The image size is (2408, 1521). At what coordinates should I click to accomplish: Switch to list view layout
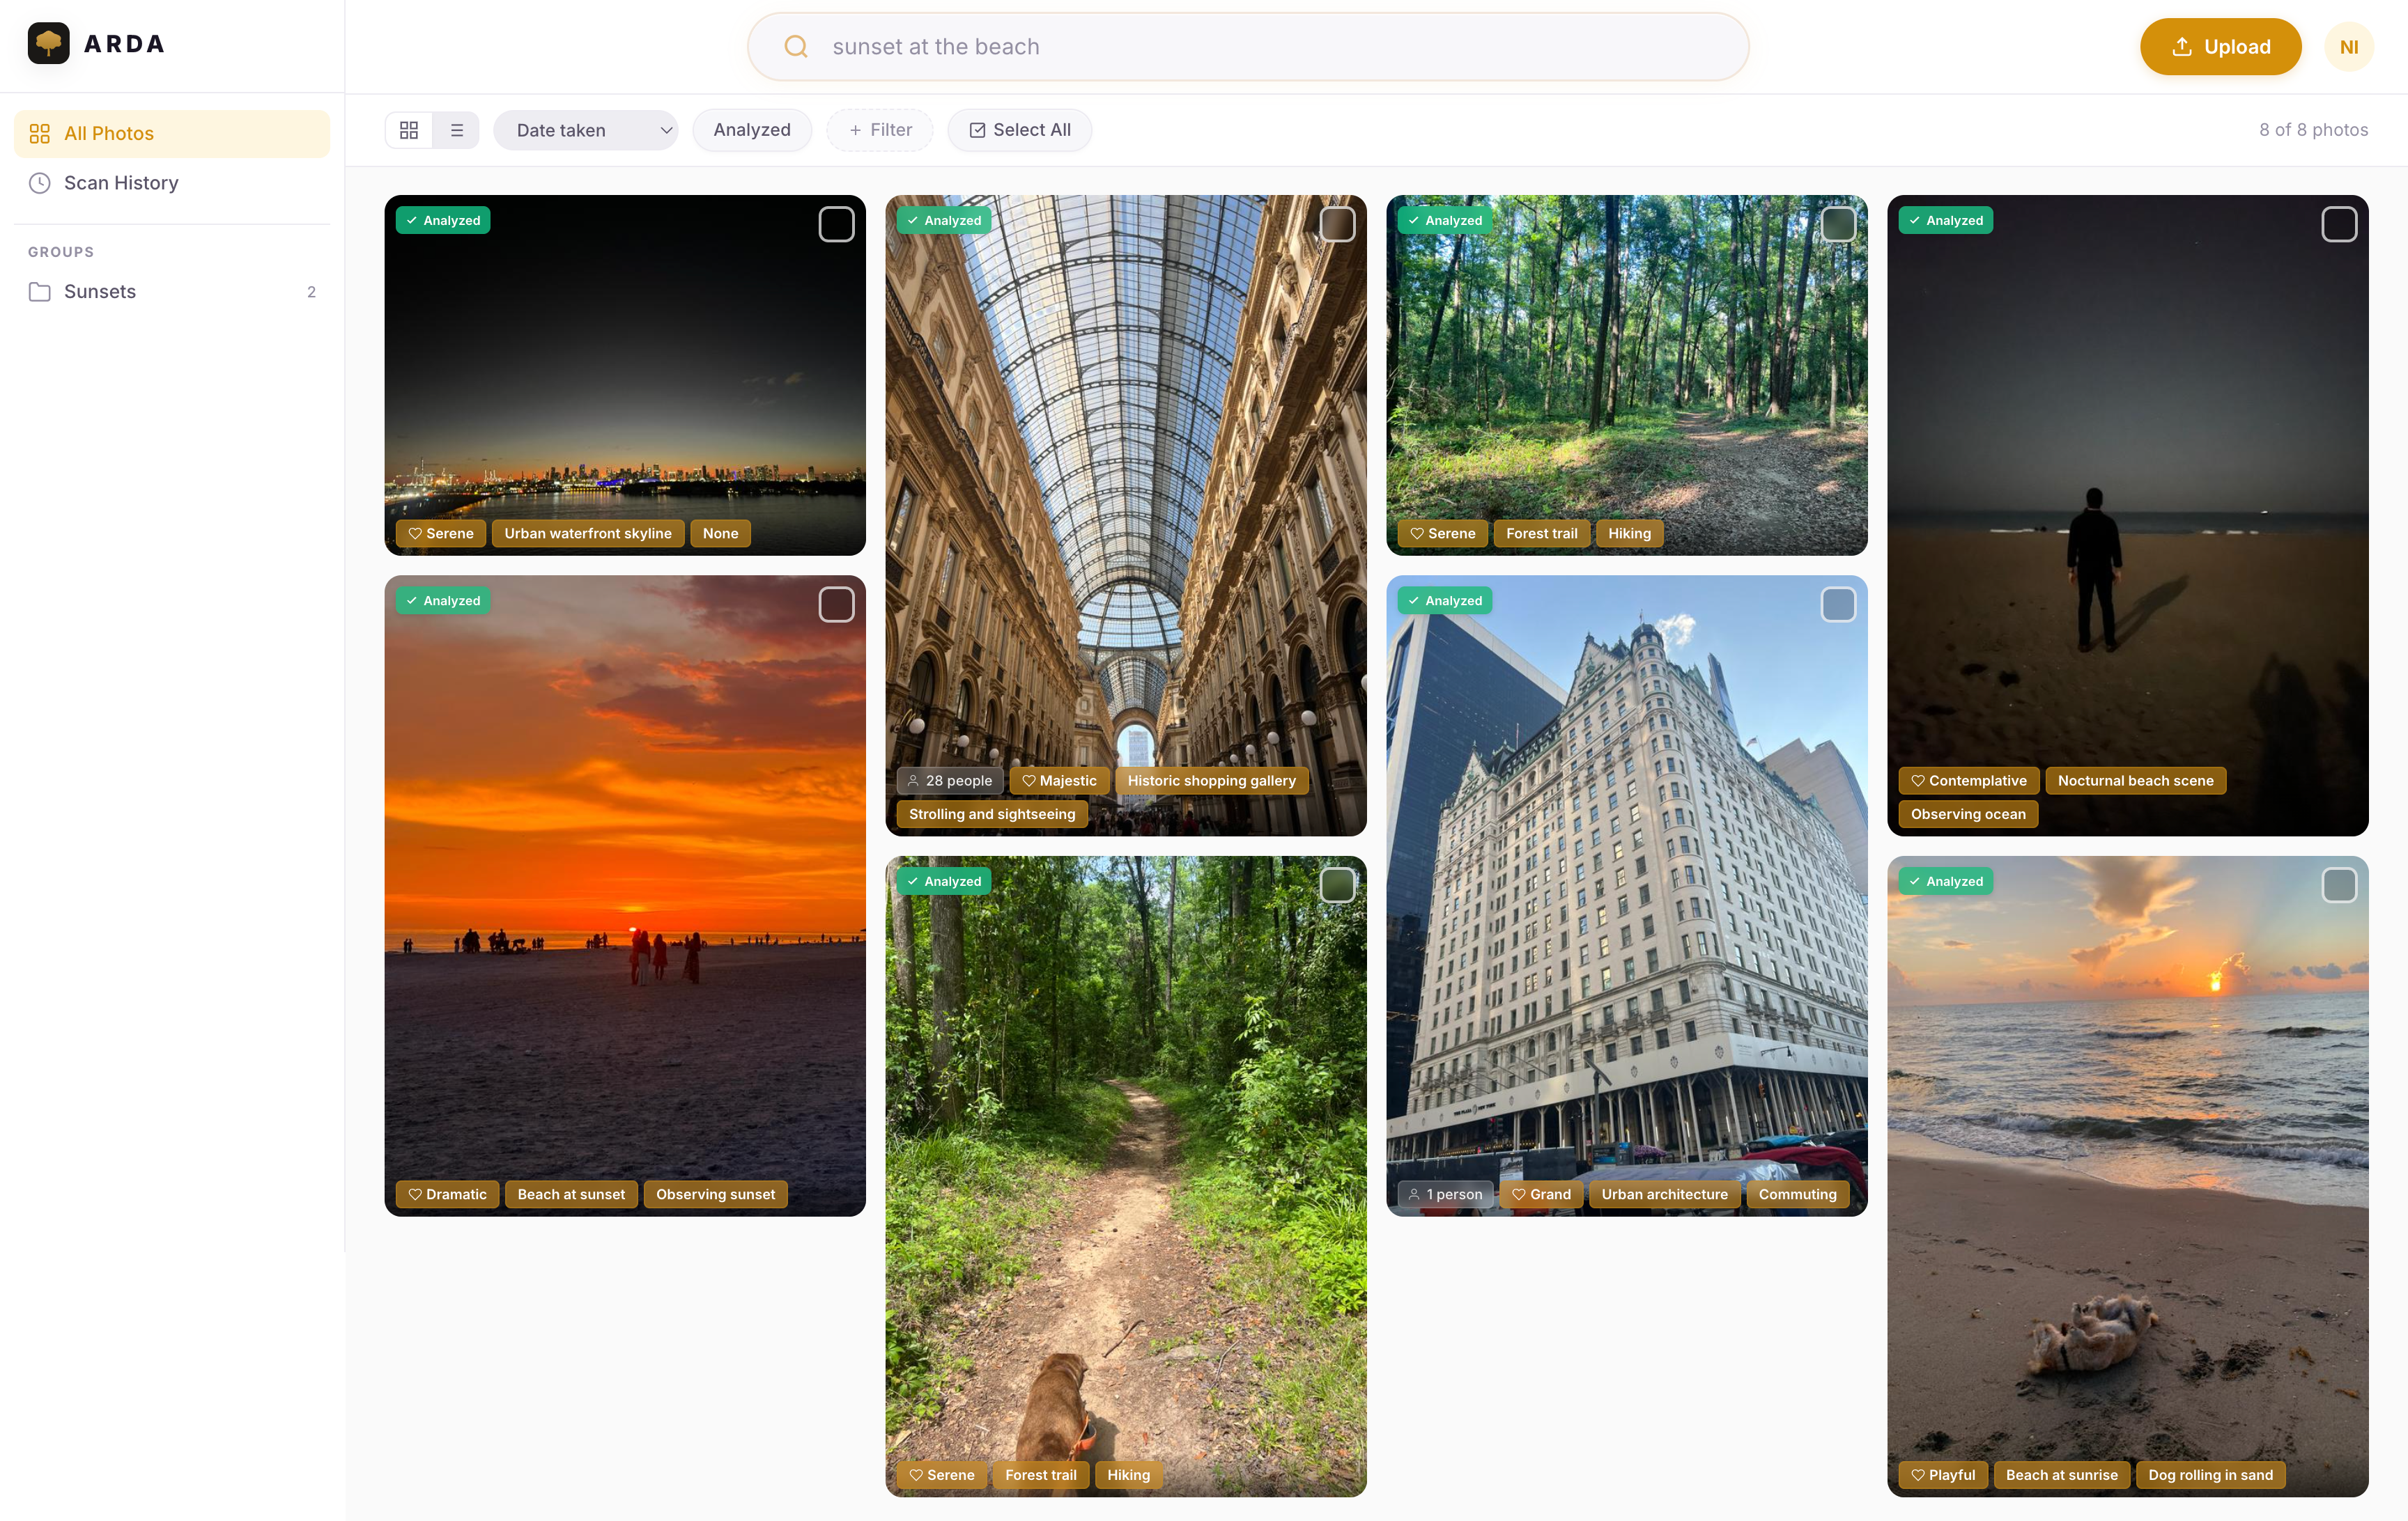click(456, 129)
